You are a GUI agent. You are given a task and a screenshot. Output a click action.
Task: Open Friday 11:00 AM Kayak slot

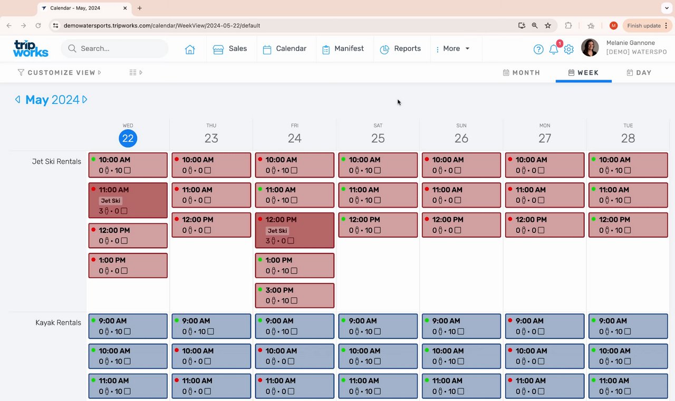[x=295, y=386]
